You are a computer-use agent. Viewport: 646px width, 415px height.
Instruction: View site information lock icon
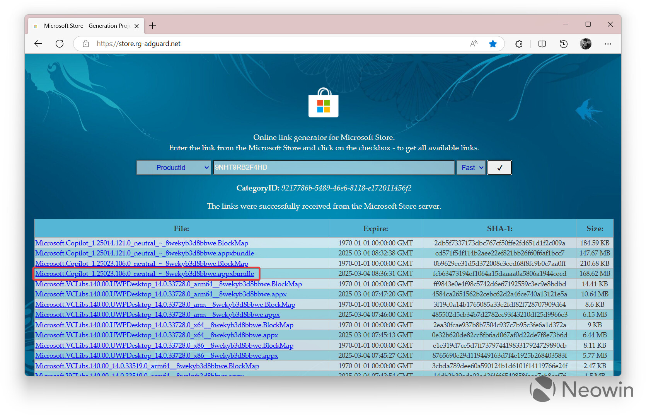tap(86, 44)
